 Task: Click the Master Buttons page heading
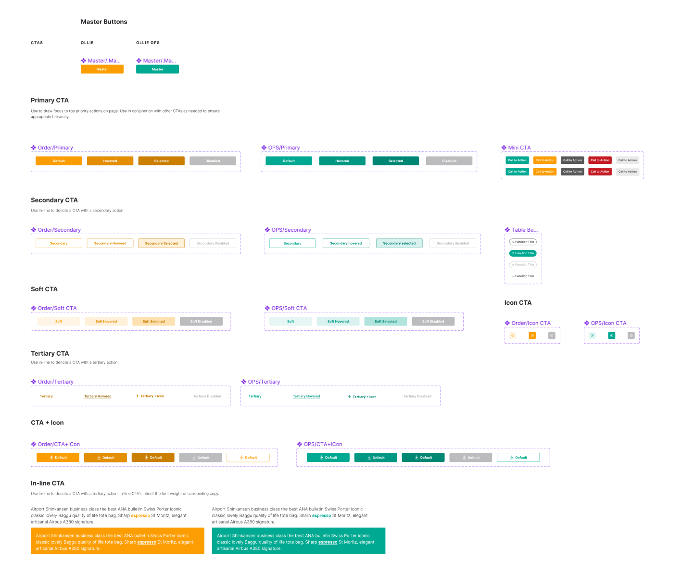(x=104, y=22)
